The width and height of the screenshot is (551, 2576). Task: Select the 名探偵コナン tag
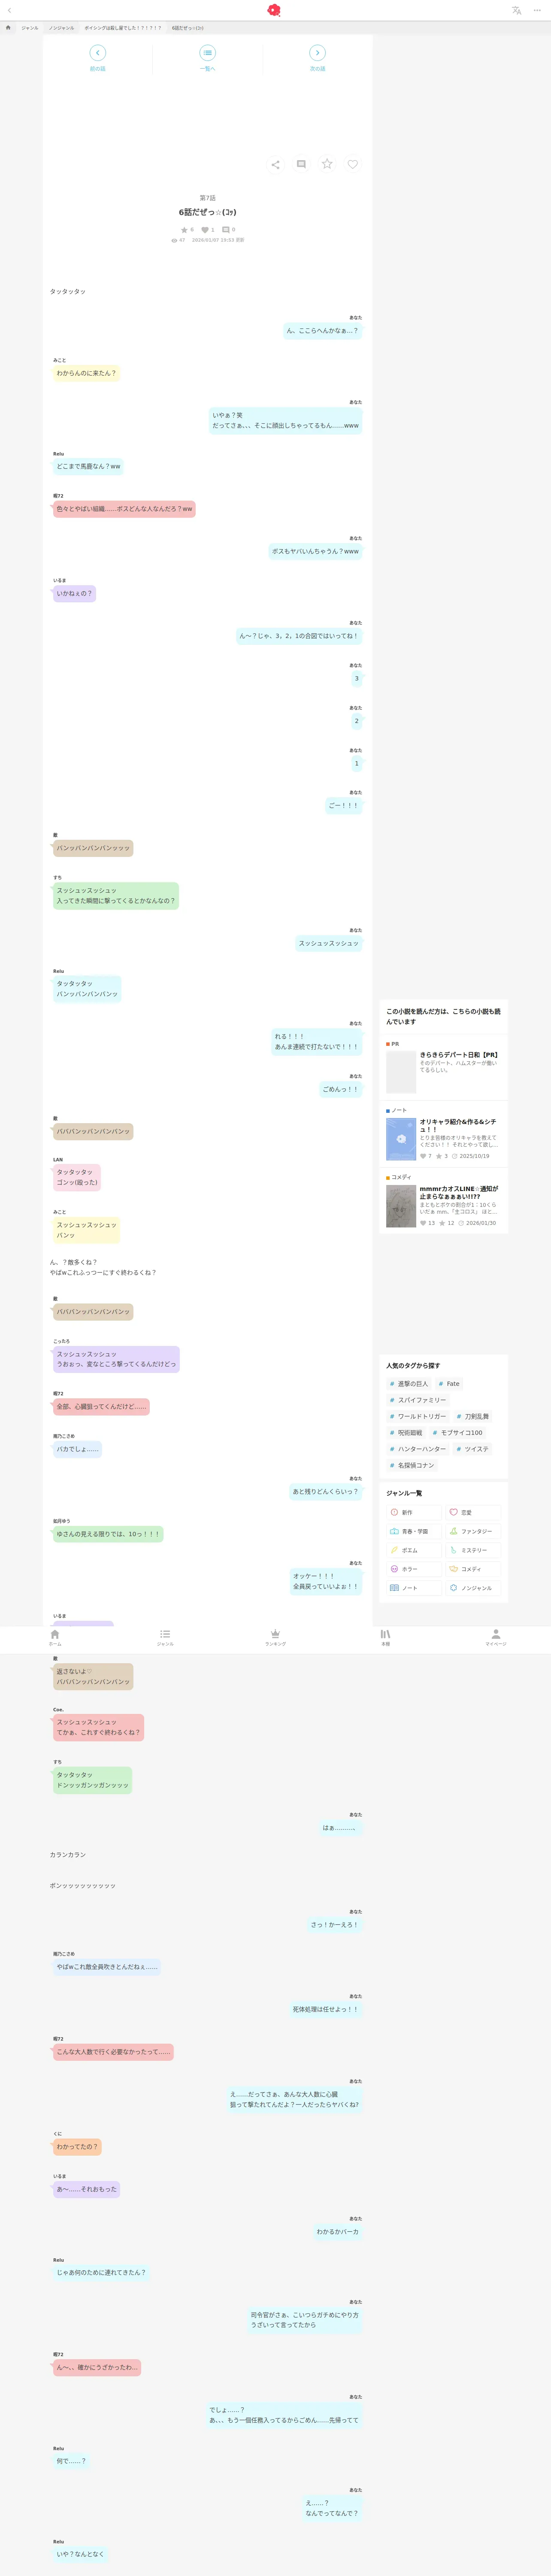(x=412, y=1465)
